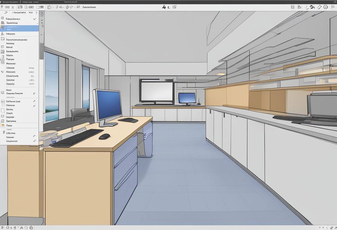Click the circle icon at top of left panel list
The width and height of the screenshot is (337, 230).
click(x=3, y=18)
